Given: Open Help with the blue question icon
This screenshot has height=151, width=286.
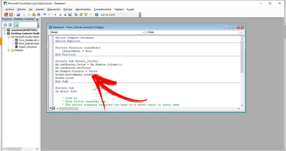Looking at the screenshot, I should (x=97, y=15).
